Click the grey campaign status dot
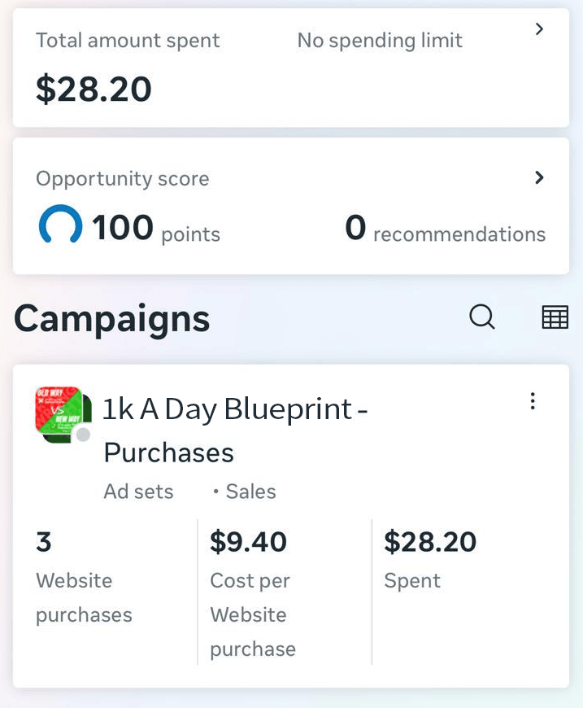The width and height of the screenshot is (583, 708). [x=83, y=435]
